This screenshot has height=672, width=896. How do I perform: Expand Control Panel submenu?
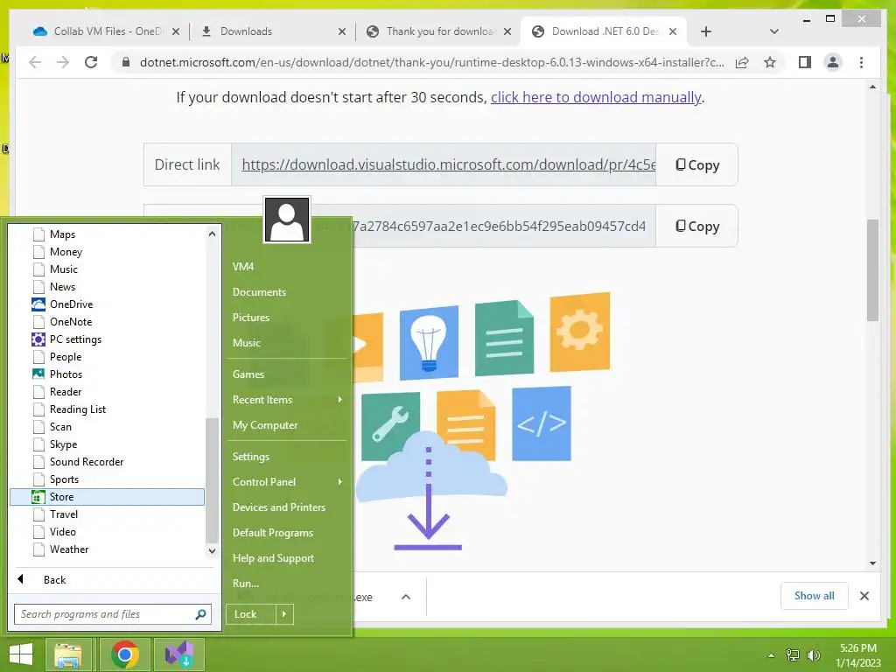point(287,482)
